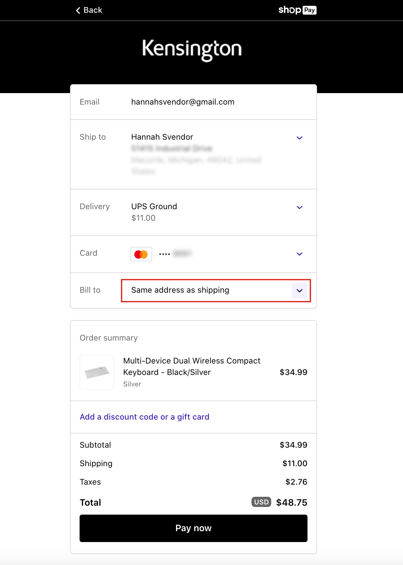The image size is (403, 565).
Task: Expand the Delivery method options
Action: click(x=299, y=207)
